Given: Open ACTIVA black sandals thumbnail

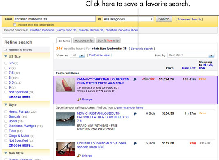Looking at the screenshot, I should point(65,149).
